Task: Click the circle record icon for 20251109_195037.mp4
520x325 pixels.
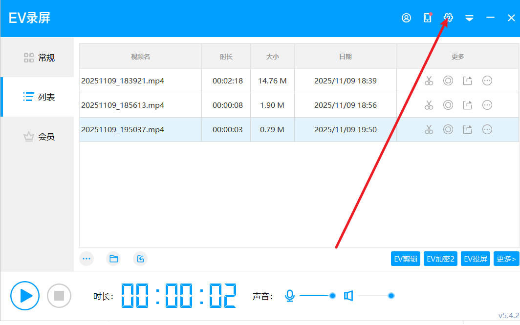Action: click(448, 130)
